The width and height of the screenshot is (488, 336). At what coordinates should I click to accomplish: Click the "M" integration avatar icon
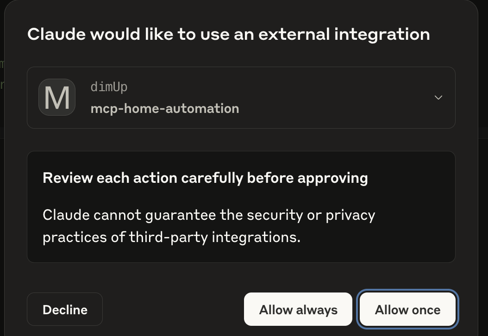pyautogui.click(x=57, y=97)
